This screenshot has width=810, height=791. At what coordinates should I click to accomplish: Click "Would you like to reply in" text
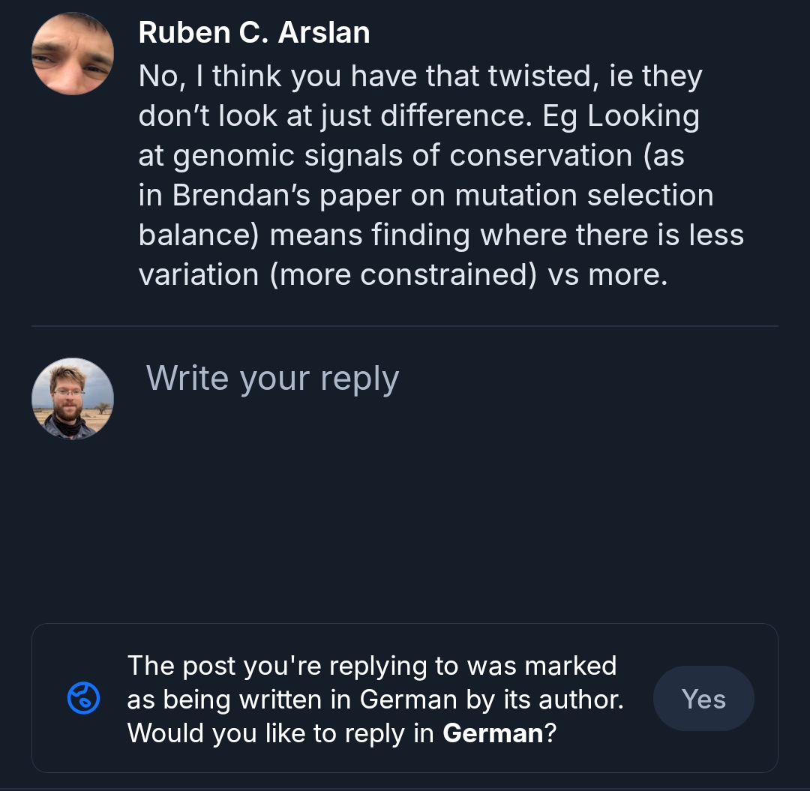pos(281,733)
